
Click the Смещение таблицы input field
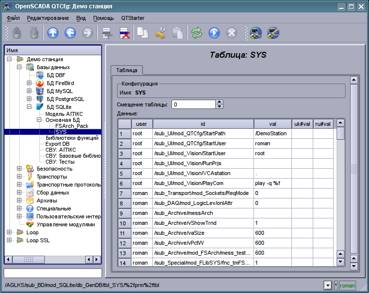193,104
